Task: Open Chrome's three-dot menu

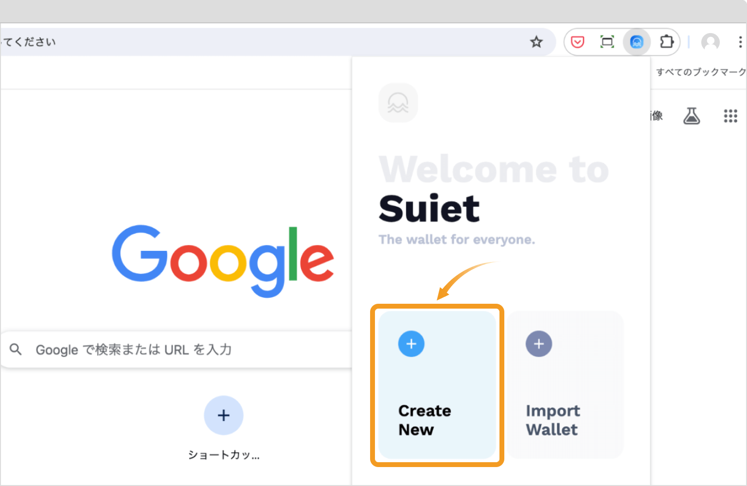Action: [740, 42]
